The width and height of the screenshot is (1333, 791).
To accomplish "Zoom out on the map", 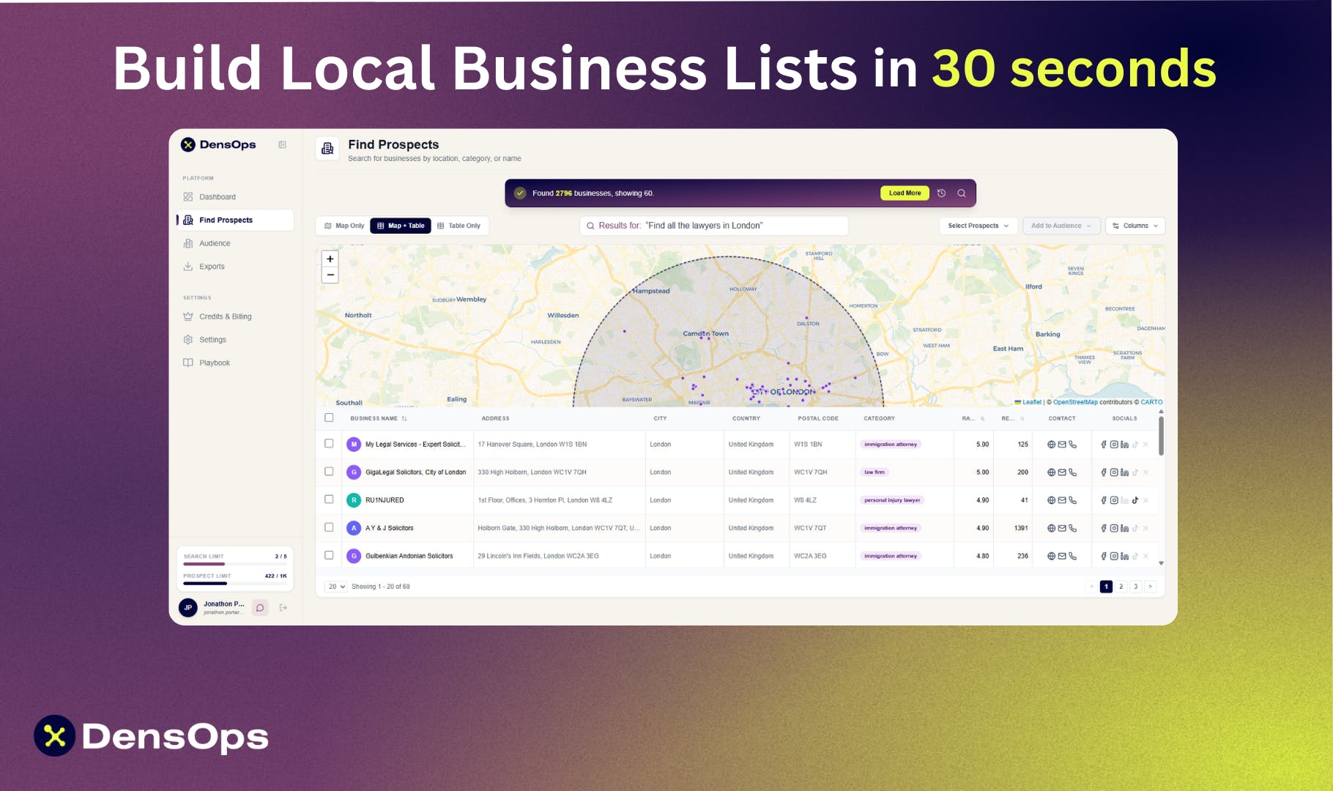I will coord(330,275).
